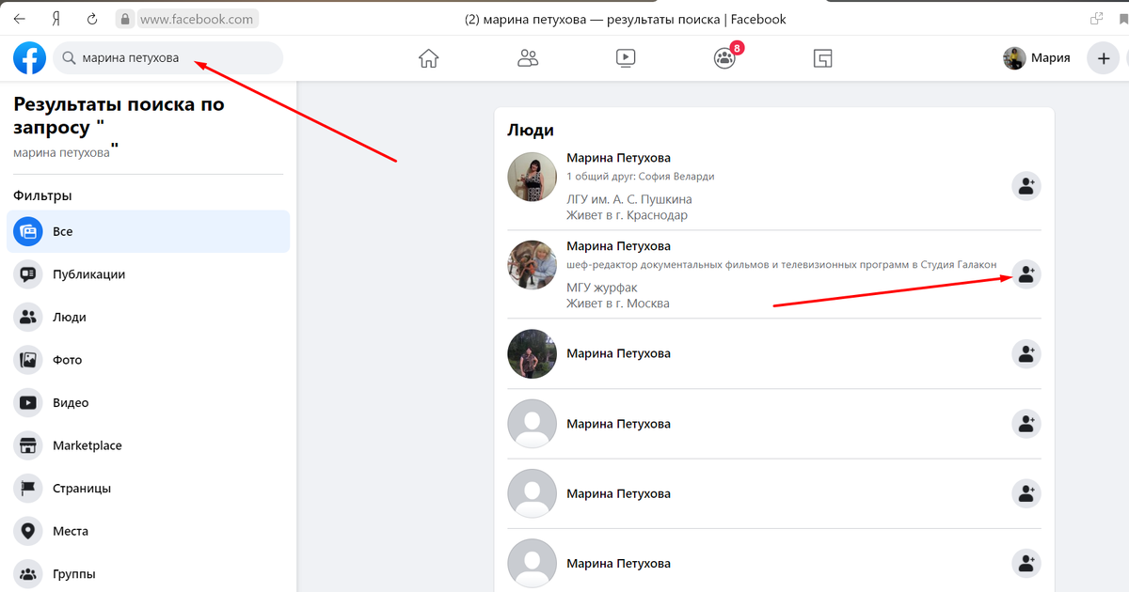Open the Watch video icon in top navigation
Screen dimensions: 1129x592
(x=626, y=58)
